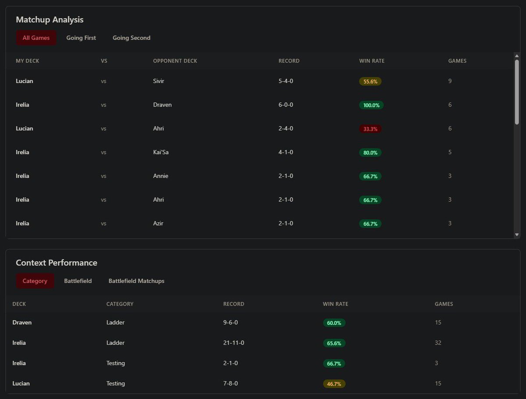This screenshot has height=399, width=526.
Task: Click the 7-8-0 record
Action: point(231,383)
